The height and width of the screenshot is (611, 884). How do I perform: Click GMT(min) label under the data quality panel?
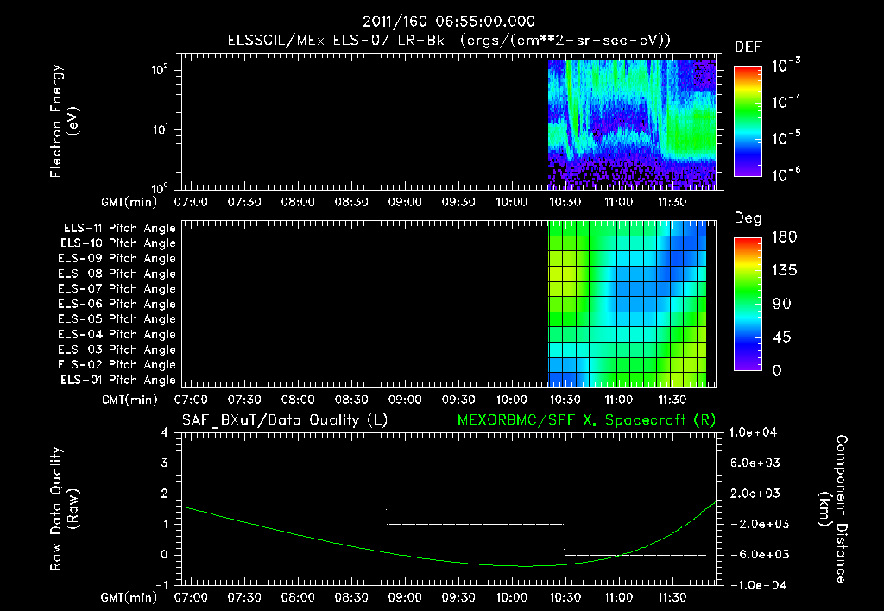(129, 597)
